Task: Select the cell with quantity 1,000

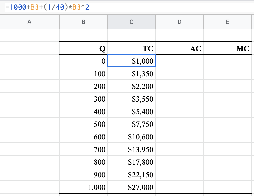Action: point(83,187)
